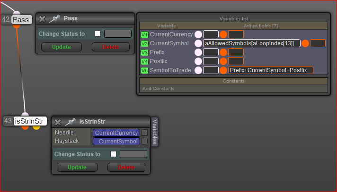337x192 pixels.
Task: Click Update in the Pass panel
Action: [x=62, y=47]
